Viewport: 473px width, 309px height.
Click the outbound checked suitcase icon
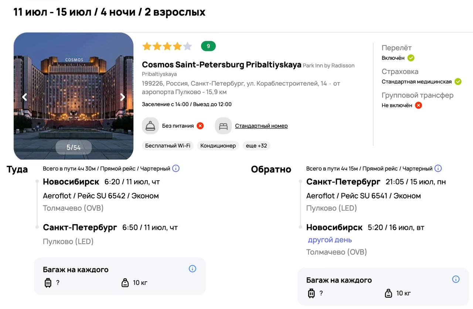point(48,283)
